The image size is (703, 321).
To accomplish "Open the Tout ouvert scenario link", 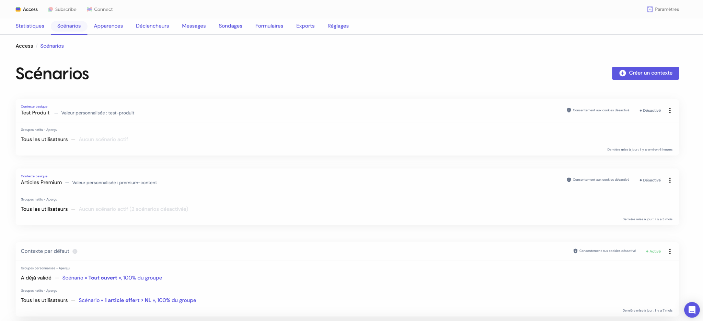I will [x=112, y=278].
